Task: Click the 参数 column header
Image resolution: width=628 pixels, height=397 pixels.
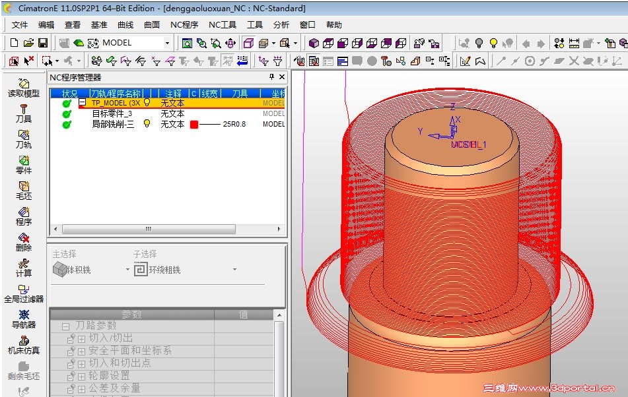Action: point(132,315)
